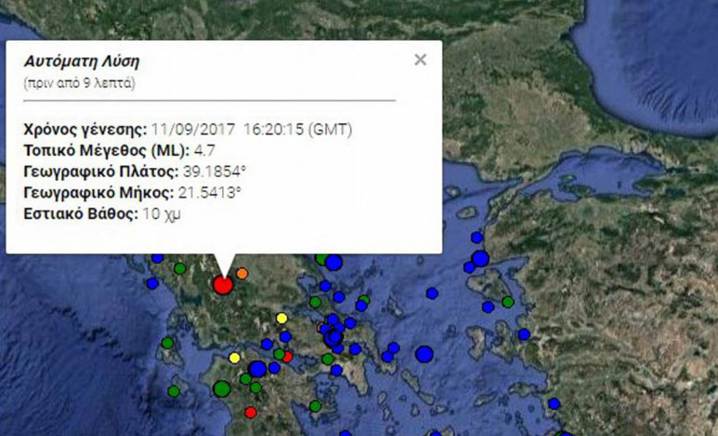Select the upper yellow marker in central Greece
The image size is (718, 436).
coord(281,318)
